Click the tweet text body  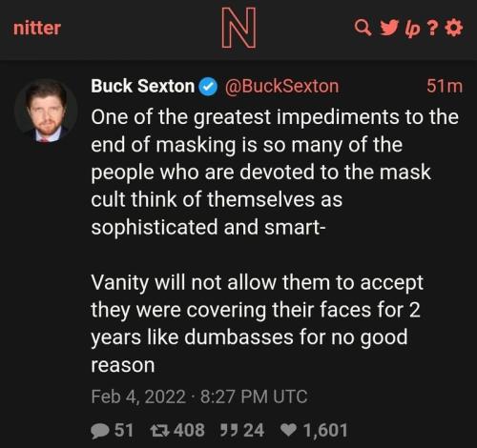[275, 240]
